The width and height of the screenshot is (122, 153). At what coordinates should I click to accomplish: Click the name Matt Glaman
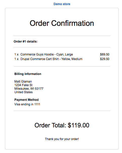pyautogui.click(x=23, y=82)
